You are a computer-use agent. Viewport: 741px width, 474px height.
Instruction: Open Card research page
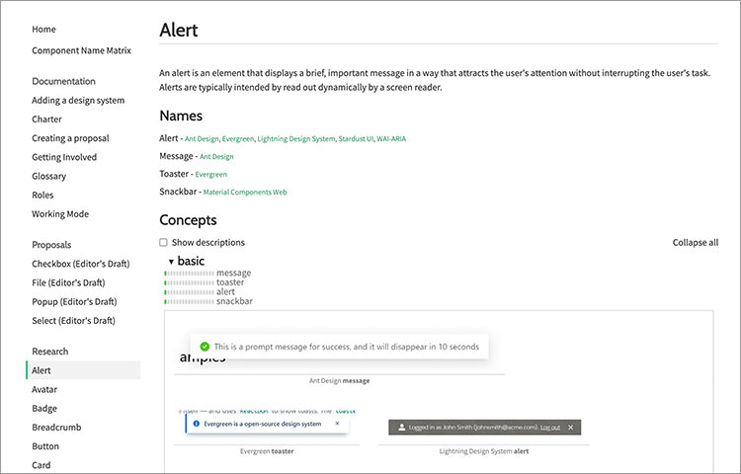[41, 465]
